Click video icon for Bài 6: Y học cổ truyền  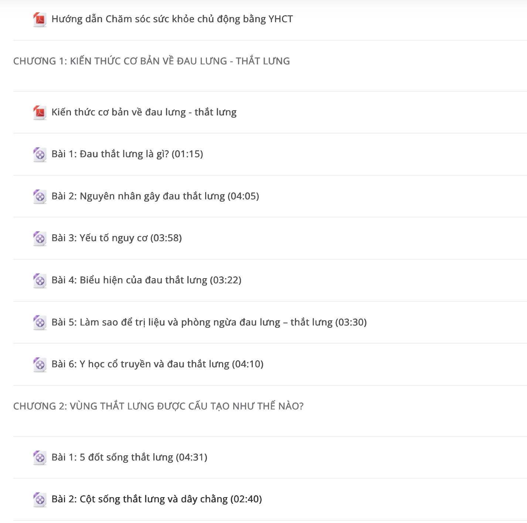[x=40, y=364]
